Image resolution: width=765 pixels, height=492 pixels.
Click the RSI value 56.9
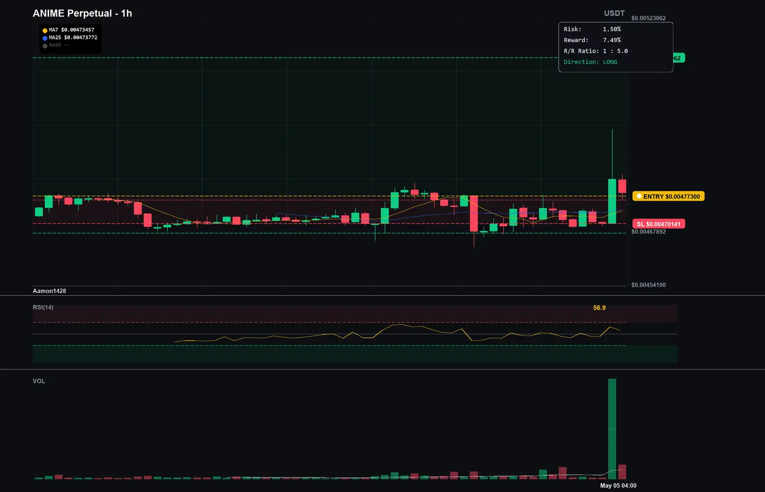click(x=599, y=308)
